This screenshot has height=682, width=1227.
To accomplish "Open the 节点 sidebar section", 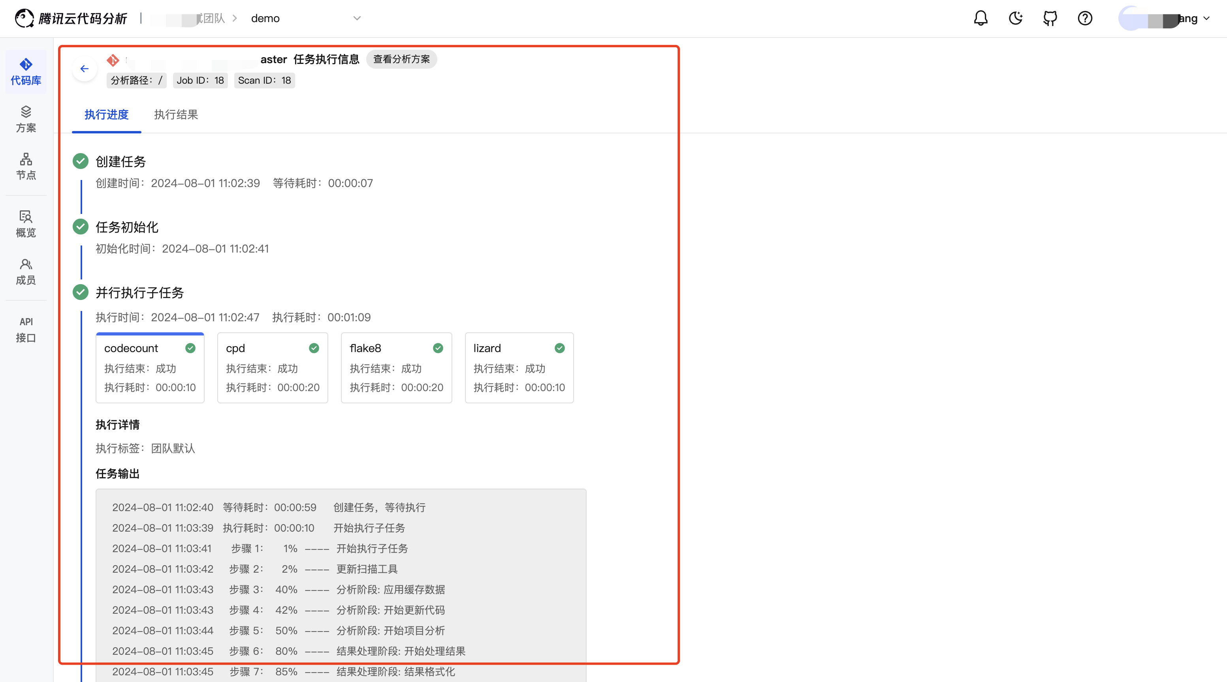I will pos(26,167).
